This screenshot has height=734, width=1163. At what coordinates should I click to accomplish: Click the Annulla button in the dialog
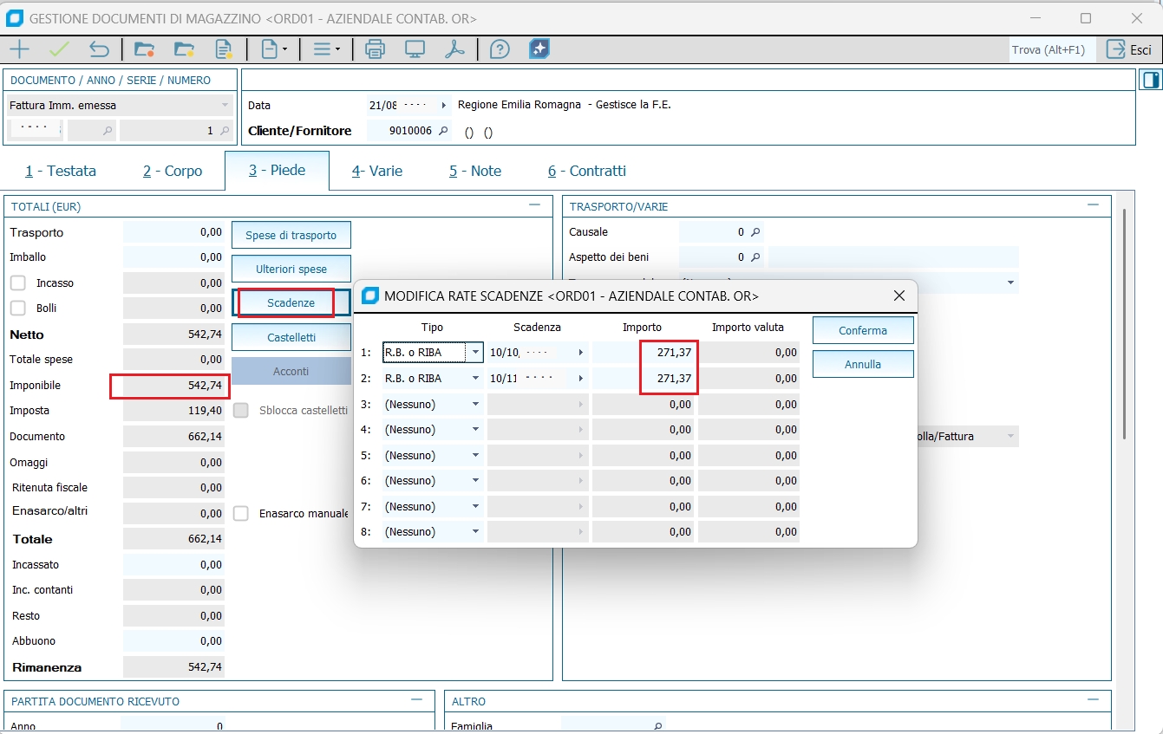[862, 365]
